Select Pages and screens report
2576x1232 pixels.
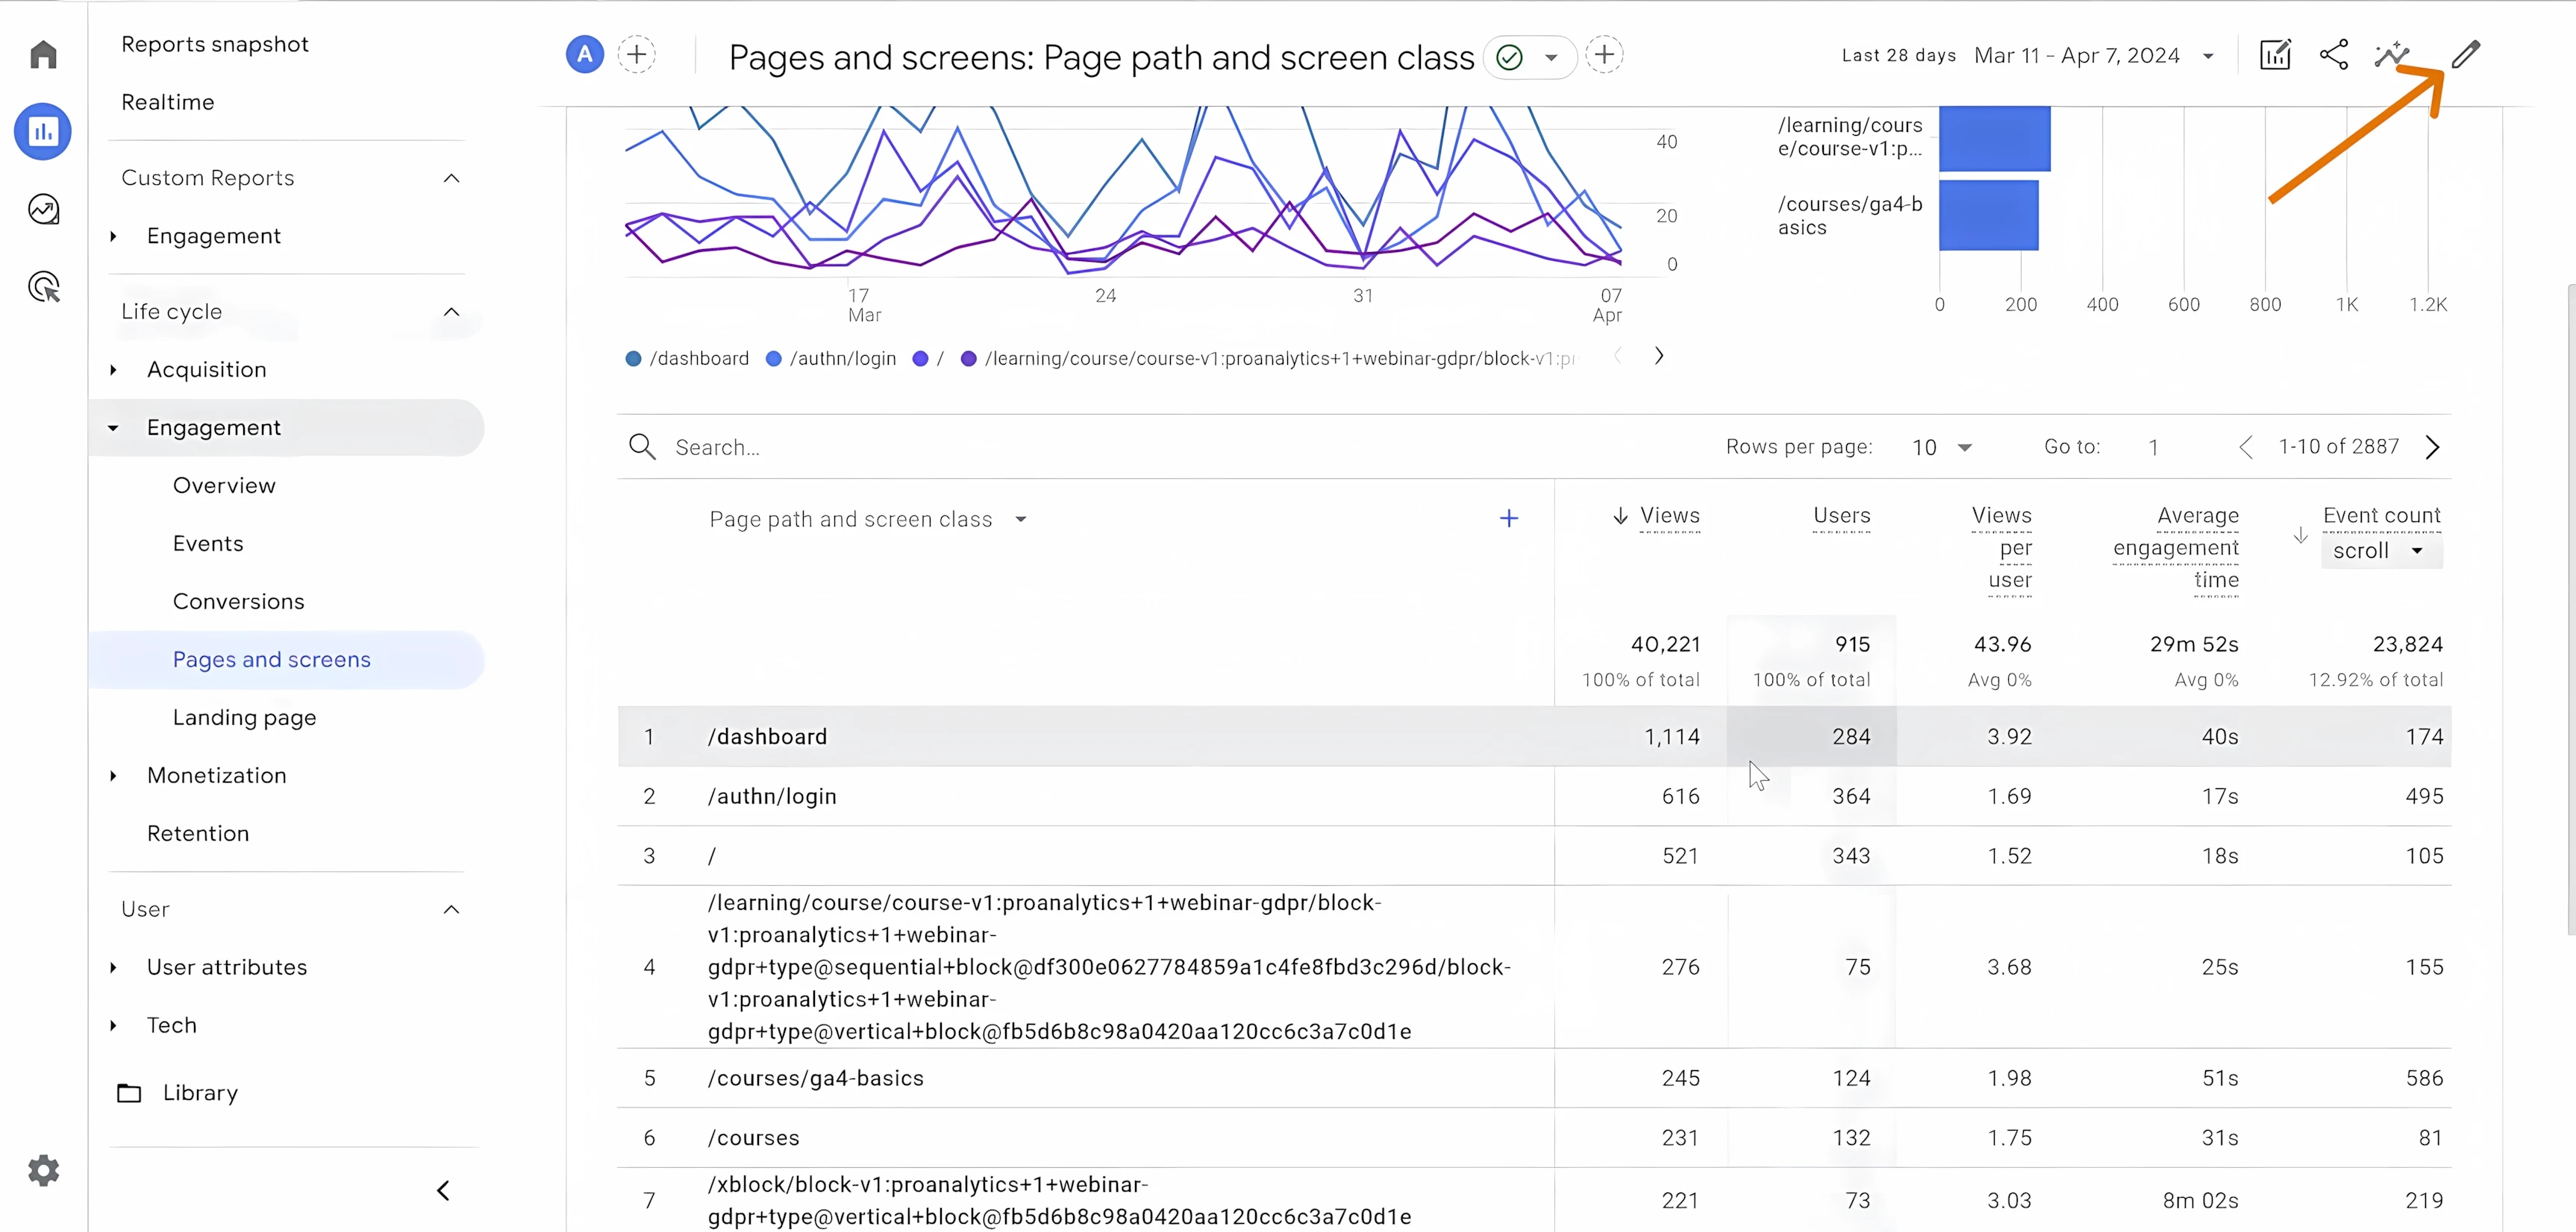272,659
